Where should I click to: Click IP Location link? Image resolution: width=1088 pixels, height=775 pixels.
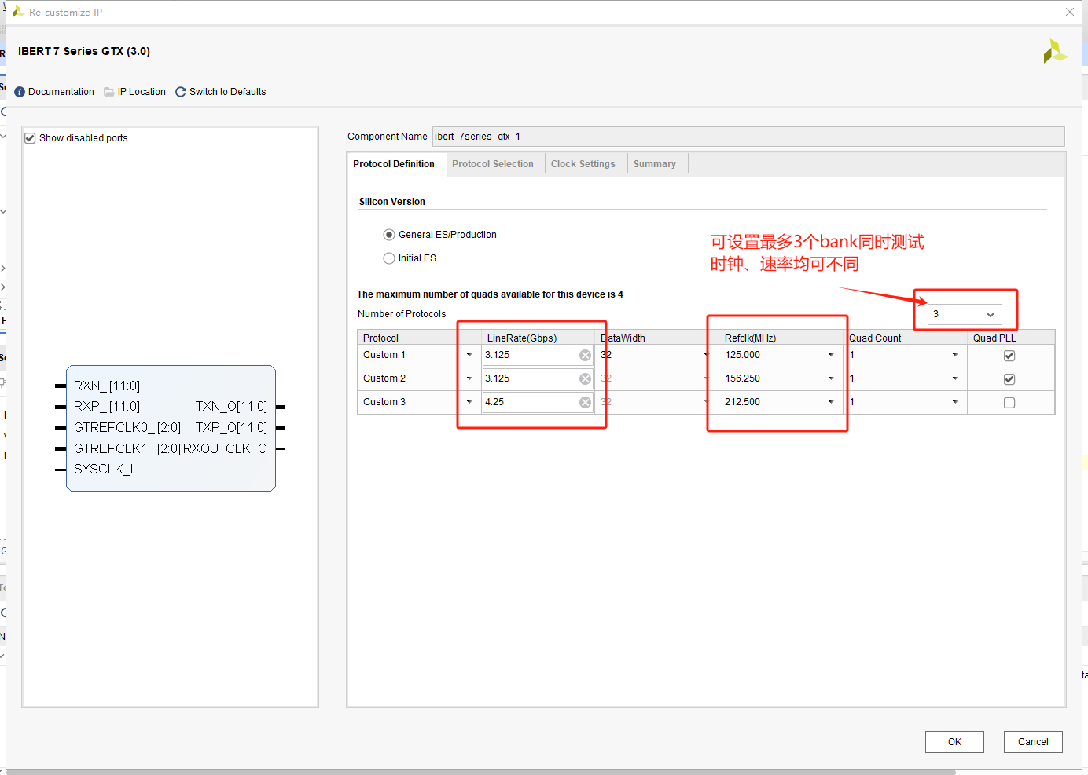(x=142, y=92)
